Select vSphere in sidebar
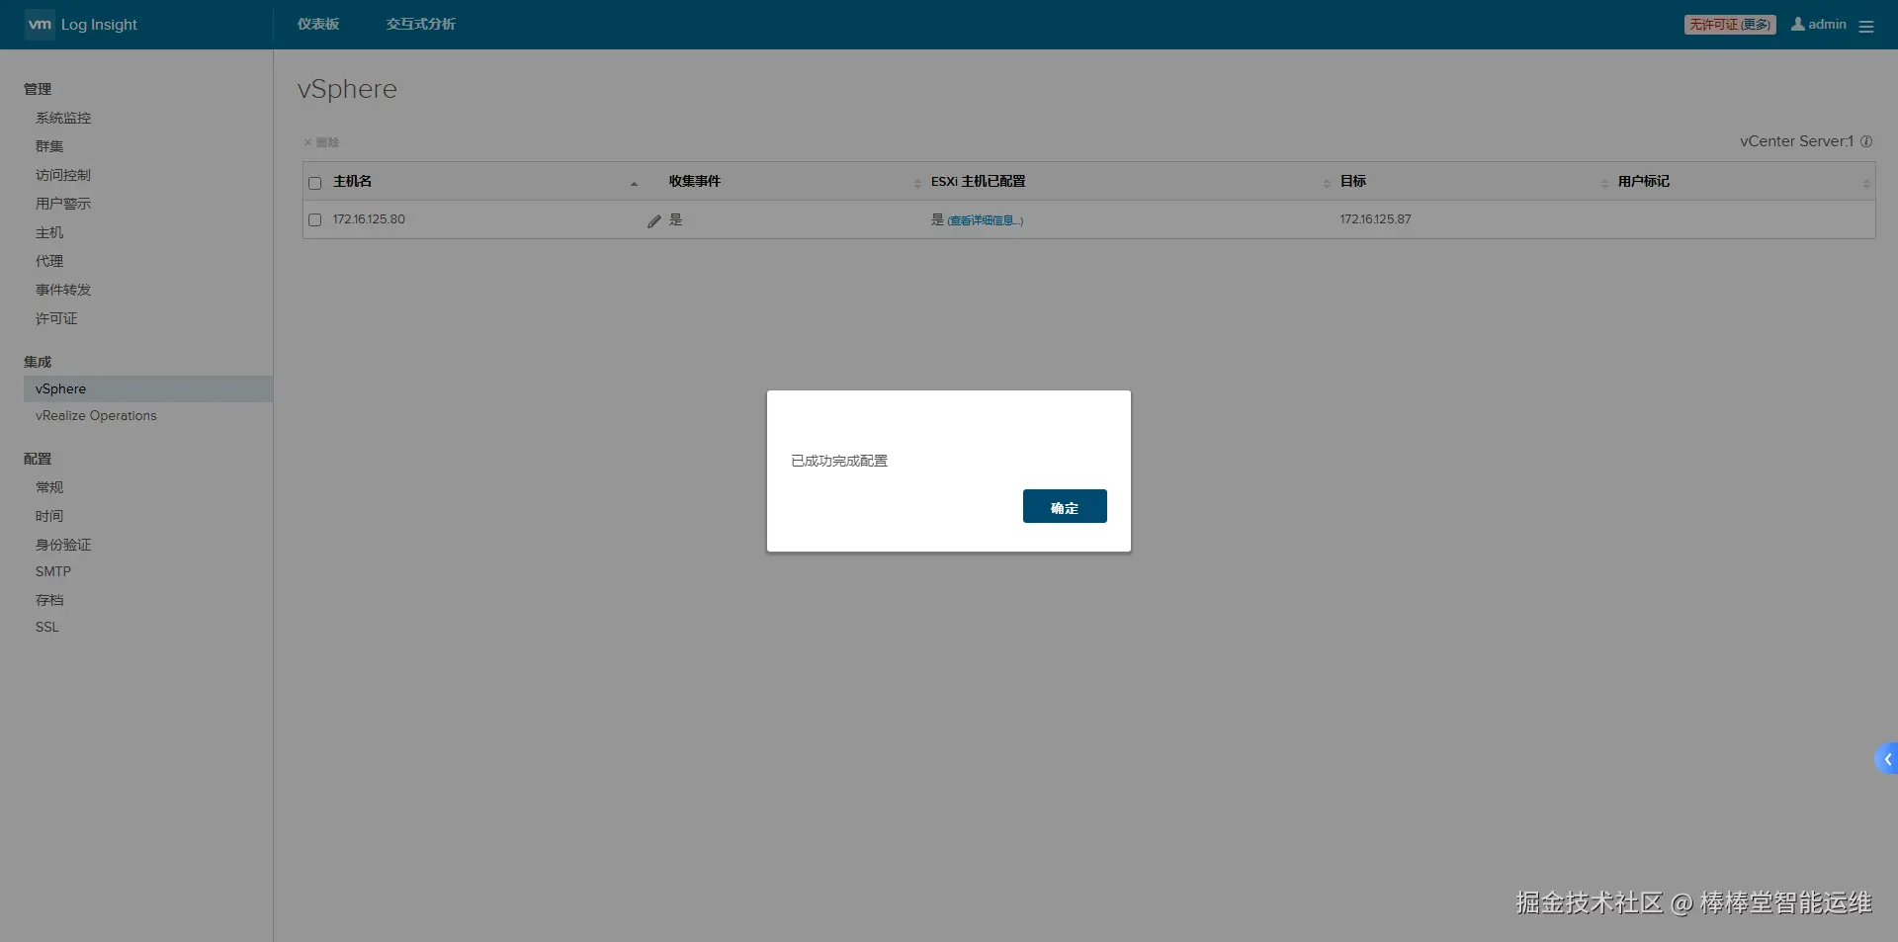The width and height of the screenshot is (1898, 942). (148, 388)
